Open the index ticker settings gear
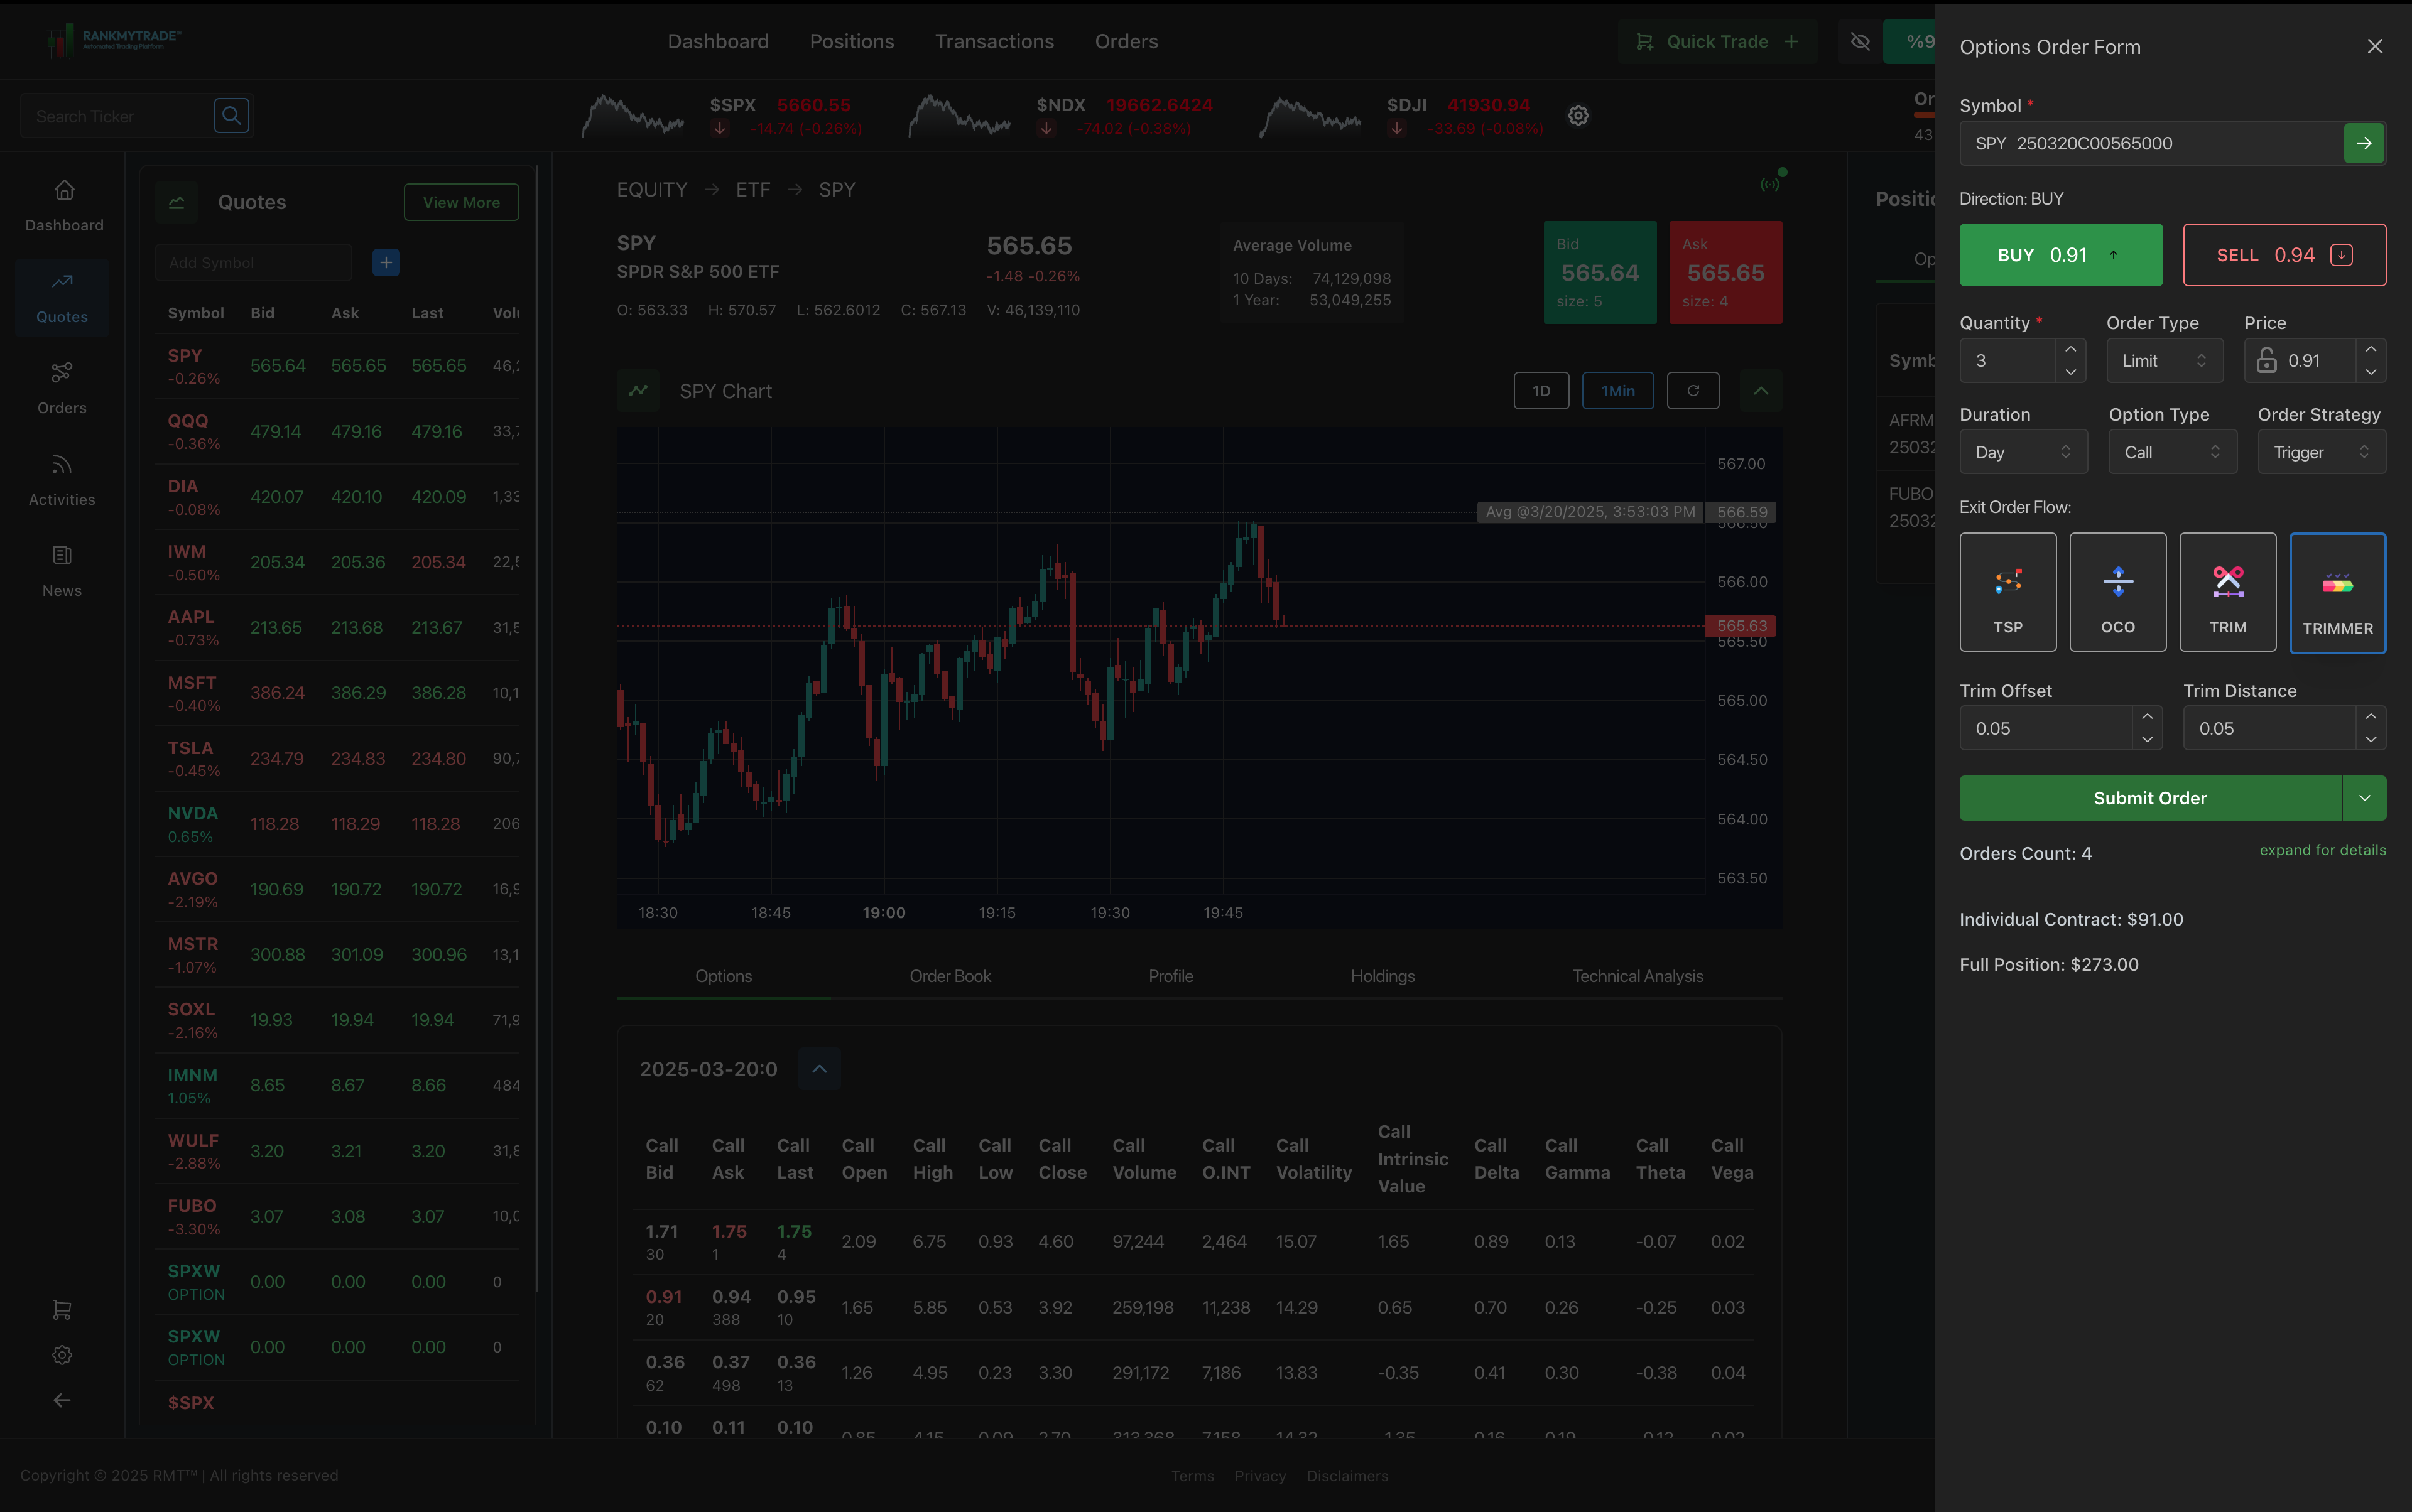This screenshot has height=1512, width=2412. (1578, 116)
